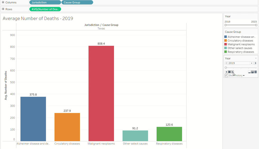Viewport: 259px width, 149px height.
Task: Click the Rows shelf icon
Action: point(3,9)
